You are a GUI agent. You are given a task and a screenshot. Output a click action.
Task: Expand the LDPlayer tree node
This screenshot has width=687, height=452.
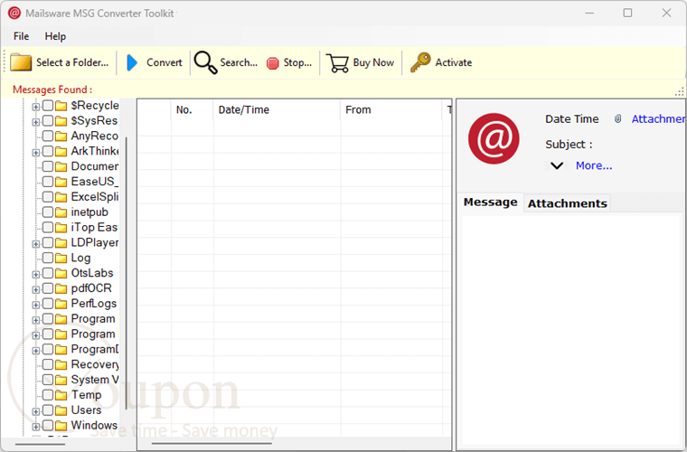pyautogui.click(x=36, y=244)
